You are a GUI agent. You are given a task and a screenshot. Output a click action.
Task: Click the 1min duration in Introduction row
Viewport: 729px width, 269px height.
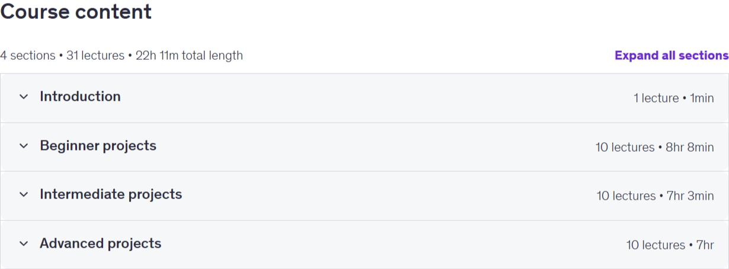click(x=702, y=98)
